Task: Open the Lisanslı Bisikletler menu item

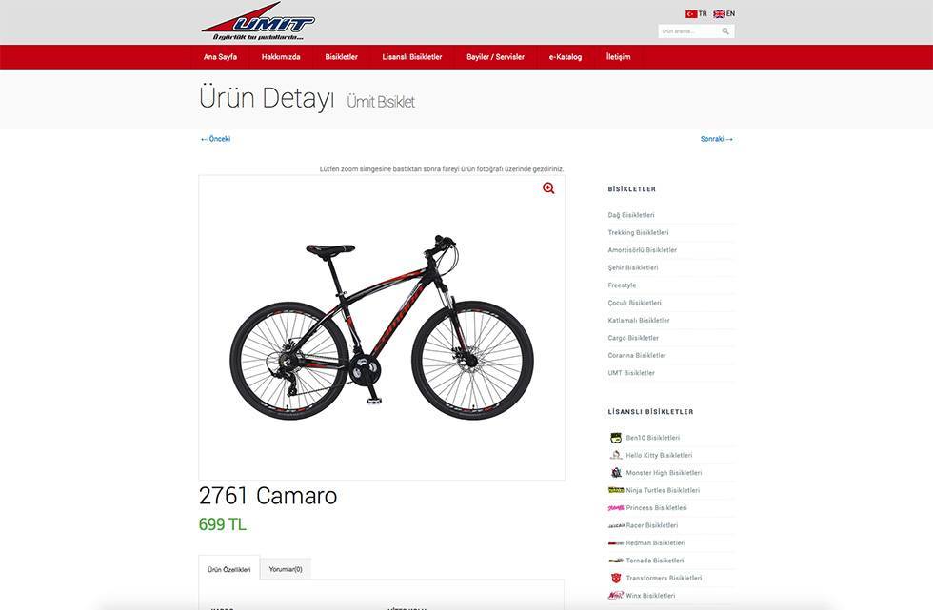Action: tap(411, 57)
